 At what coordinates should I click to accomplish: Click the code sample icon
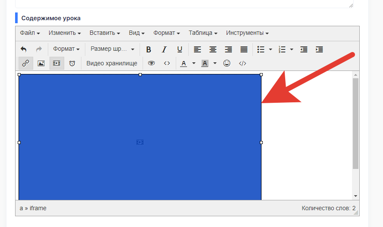[x=243, y=63]
